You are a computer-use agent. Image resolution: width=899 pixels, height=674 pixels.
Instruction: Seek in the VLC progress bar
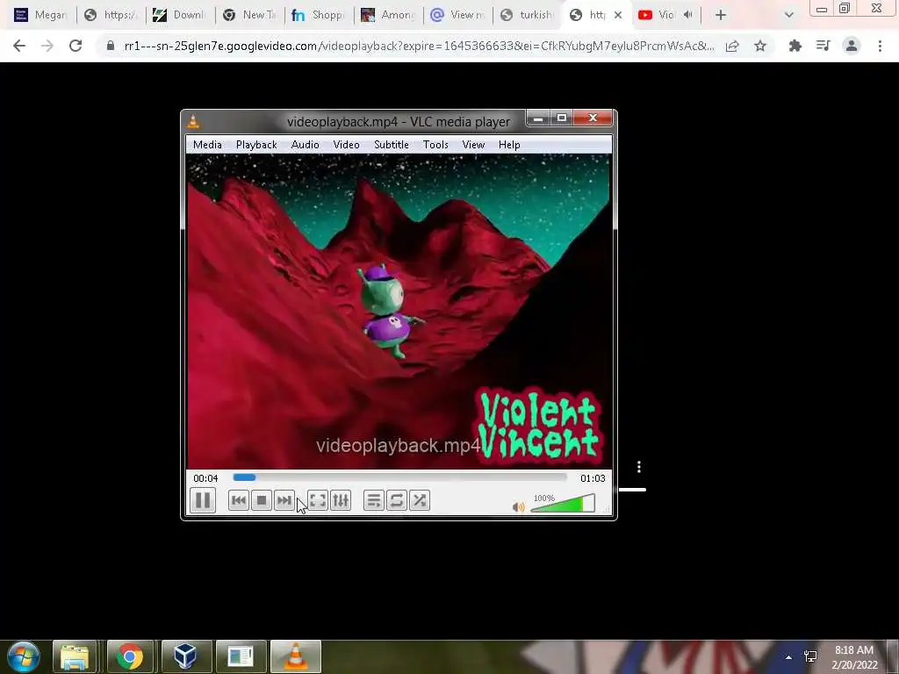click(399, 477)
